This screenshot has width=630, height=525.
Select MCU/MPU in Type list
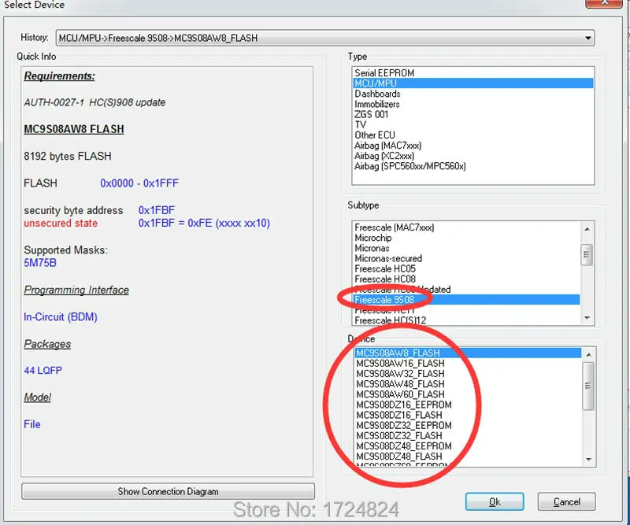pyautogui.click(x=473, y=83)
